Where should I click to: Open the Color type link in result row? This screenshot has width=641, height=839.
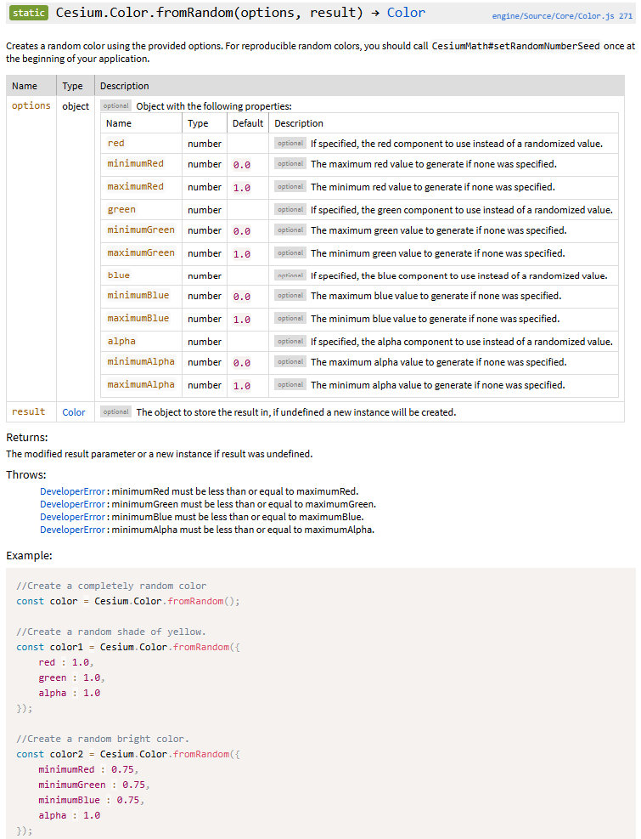[x=73, y=412]
